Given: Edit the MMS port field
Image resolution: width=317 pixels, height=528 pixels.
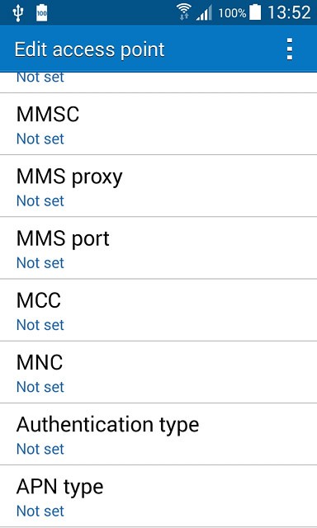Looking at the screenshot, I should point(158,247).
